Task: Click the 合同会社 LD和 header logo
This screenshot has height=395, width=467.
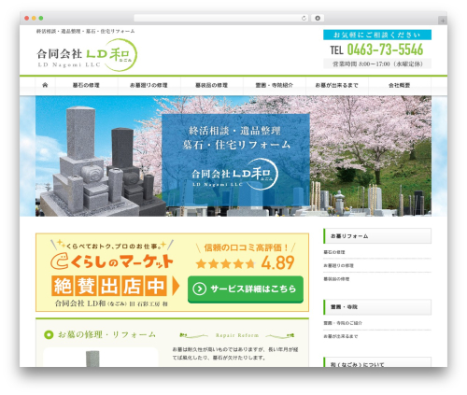Action: tap(87, 55)
